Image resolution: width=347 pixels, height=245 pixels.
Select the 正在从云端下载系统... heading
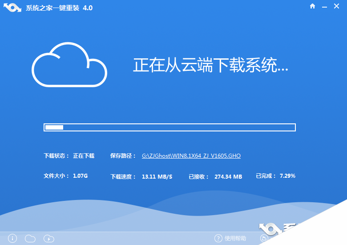tap(210, 65)
